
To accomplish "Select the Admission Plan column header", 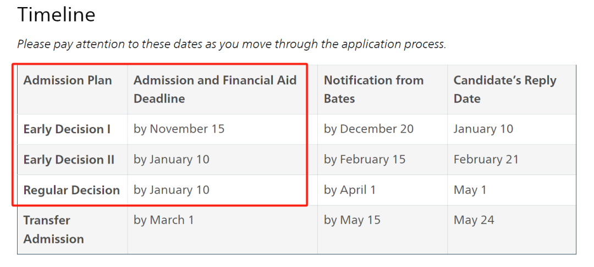I will tap(68, 80).
